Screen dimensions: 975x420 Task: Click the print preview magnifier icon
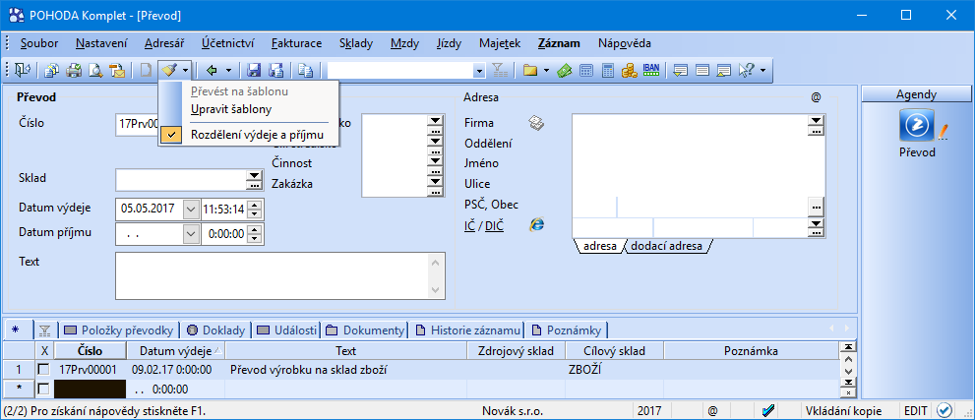pos(95,70)
